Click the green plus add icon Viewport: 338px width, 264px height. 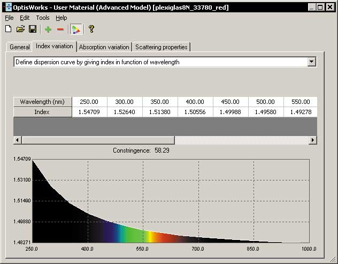tap(48, 29)
